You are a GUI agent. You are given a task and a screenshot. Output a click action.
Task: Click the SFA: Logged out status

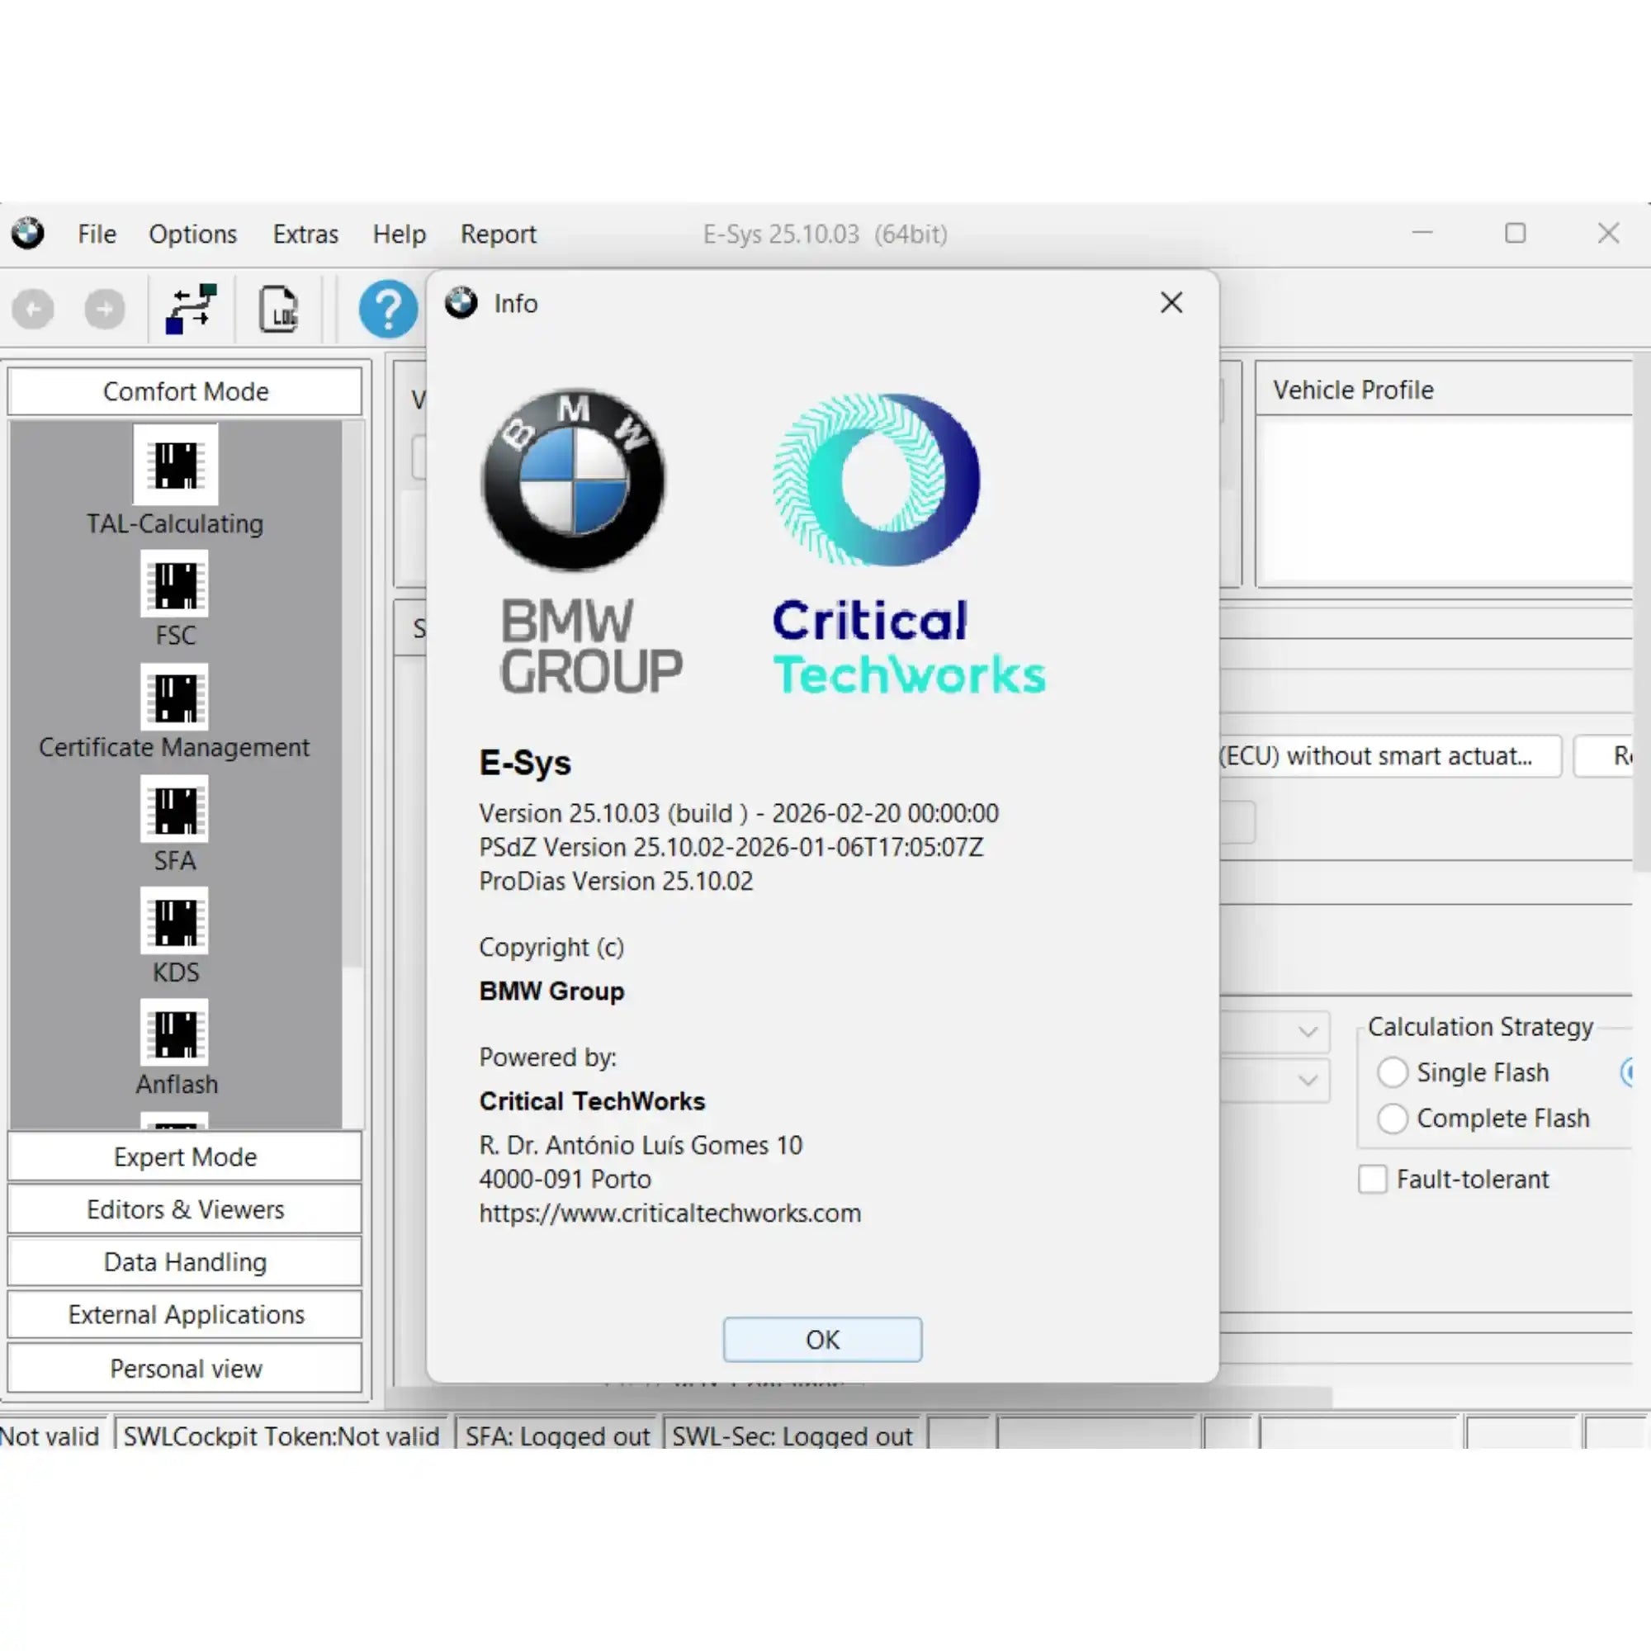557,1436
